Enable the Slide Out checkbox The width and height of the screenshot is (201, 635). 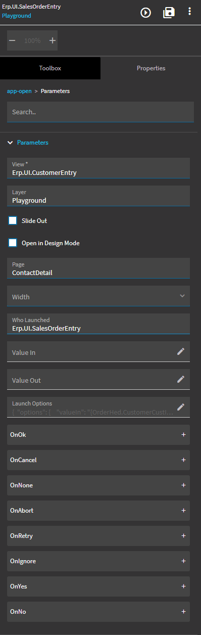[13, 220]
